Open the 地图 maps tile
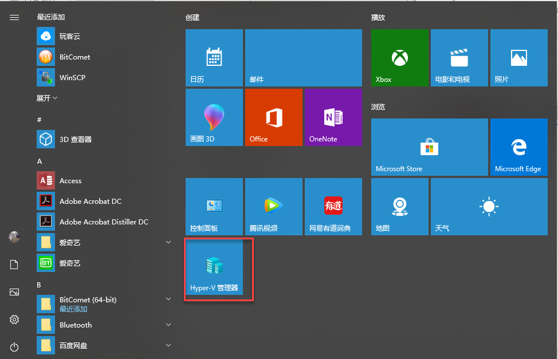This screenshot has height=359, width=558. point(400,207)
